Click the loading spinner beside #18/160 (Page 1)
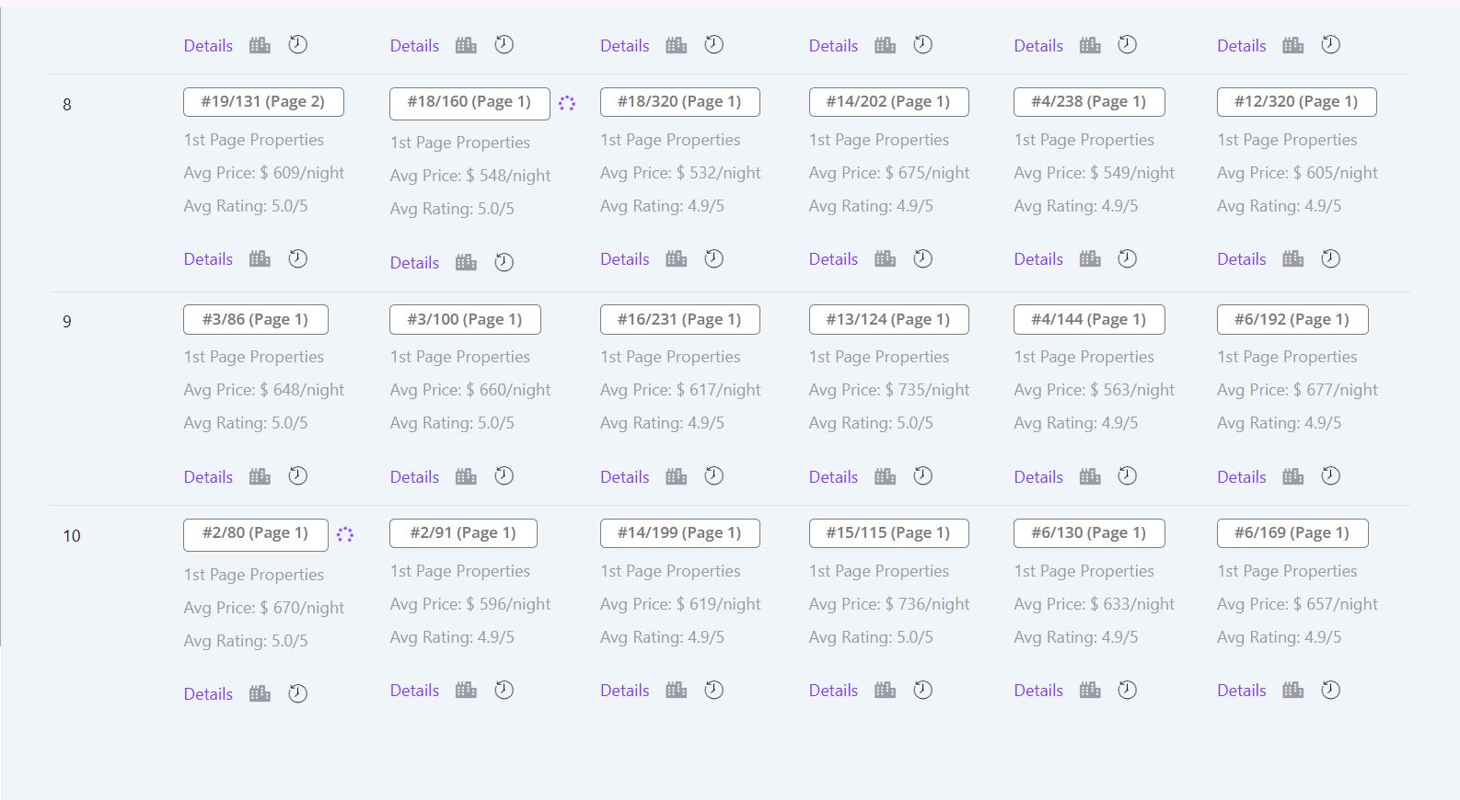 567,104
